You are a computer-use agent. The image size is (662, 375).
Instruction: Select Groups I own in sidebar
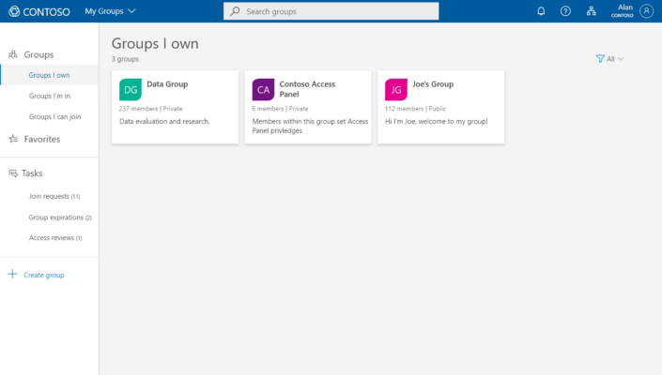pyautogui.click(x=49, y=75)
